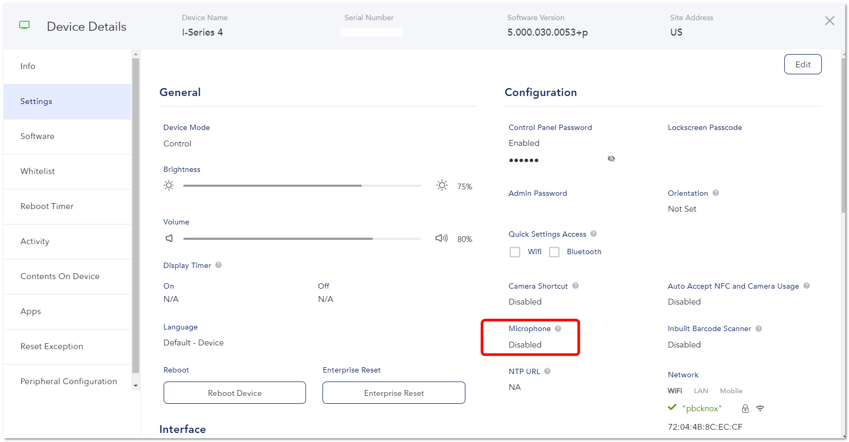Click the help icon next to Display Timer

coord(218,265)
